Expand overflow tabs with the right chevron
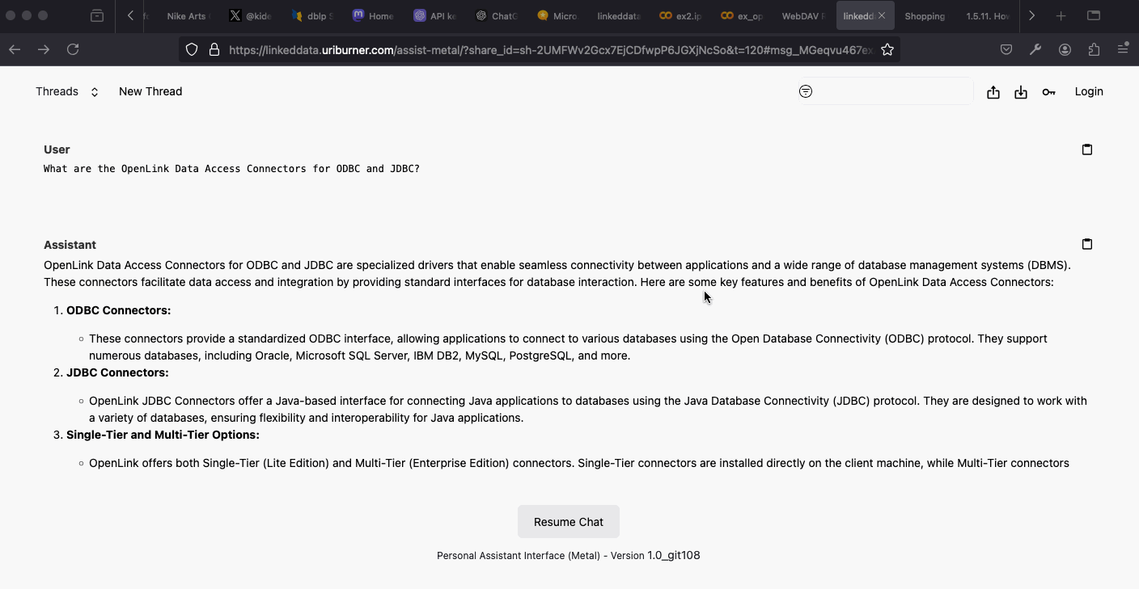The image size is (1139, 589). click(x=1031, y=15)
